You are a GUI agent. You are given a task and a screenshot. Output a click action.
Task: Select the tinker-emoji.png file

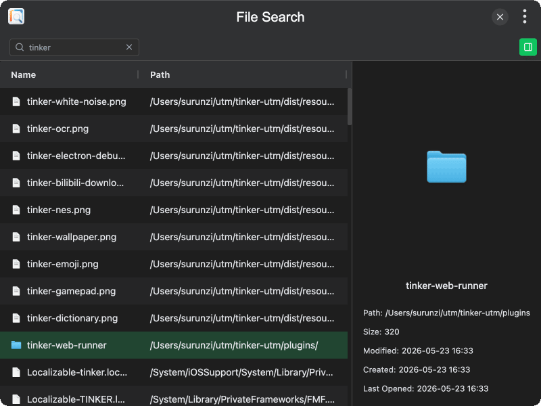click(x=174, y=264)
